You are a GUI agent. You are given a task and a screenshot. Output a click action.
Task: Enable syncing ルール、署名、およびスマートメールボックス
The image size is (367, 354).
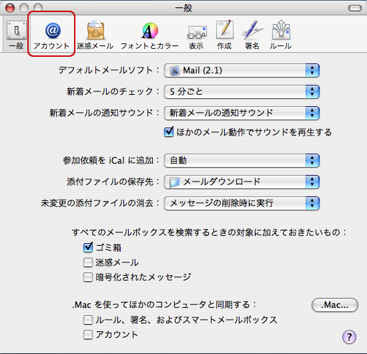pyautogui.click(x=88, y=320)
